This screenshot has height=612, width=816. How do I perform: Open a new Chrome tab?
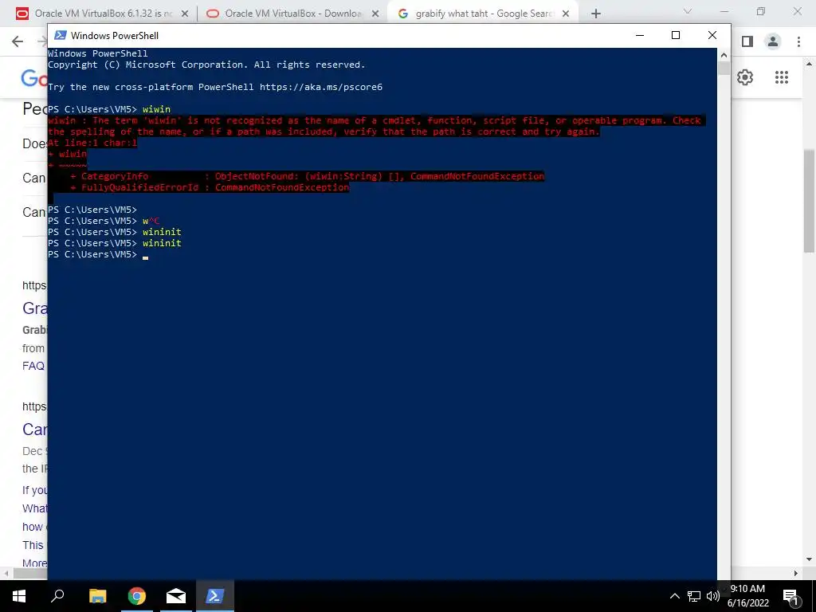pyautogui.click(x=596, y=14)
